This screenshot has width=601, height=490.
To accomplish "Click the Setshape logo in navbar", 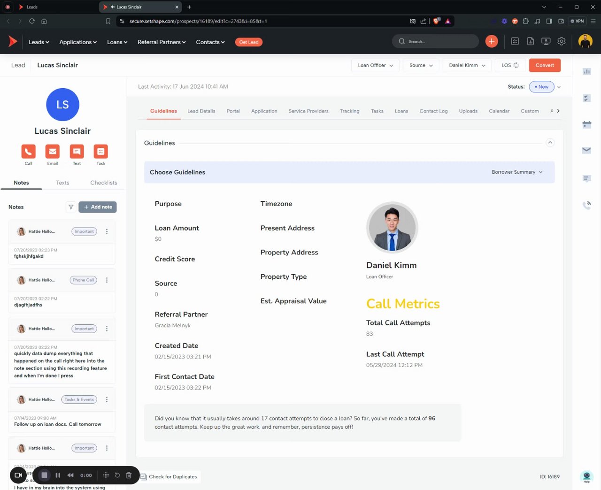I will [x=13, y=42].
